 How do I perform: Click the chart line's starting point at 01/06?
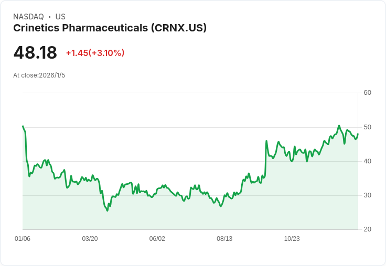coord(23,126)
